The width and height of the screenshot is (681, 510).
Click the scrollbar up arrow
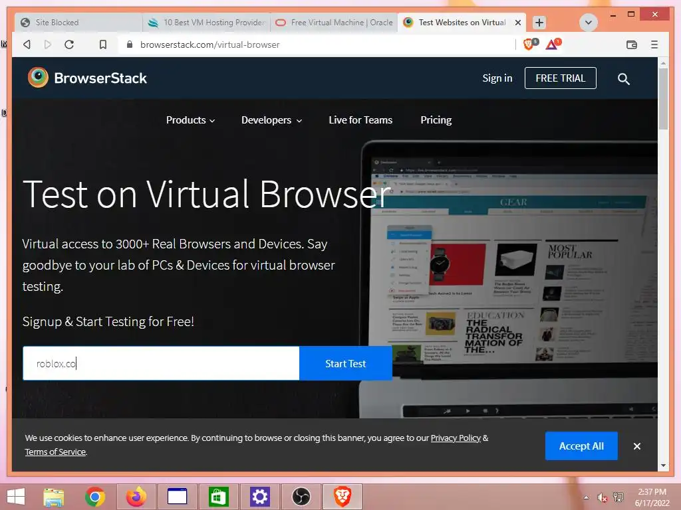pos(663,63)
